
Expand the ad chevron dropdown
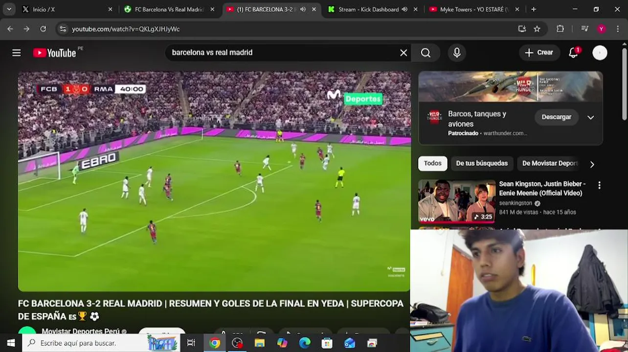[590, 117]
